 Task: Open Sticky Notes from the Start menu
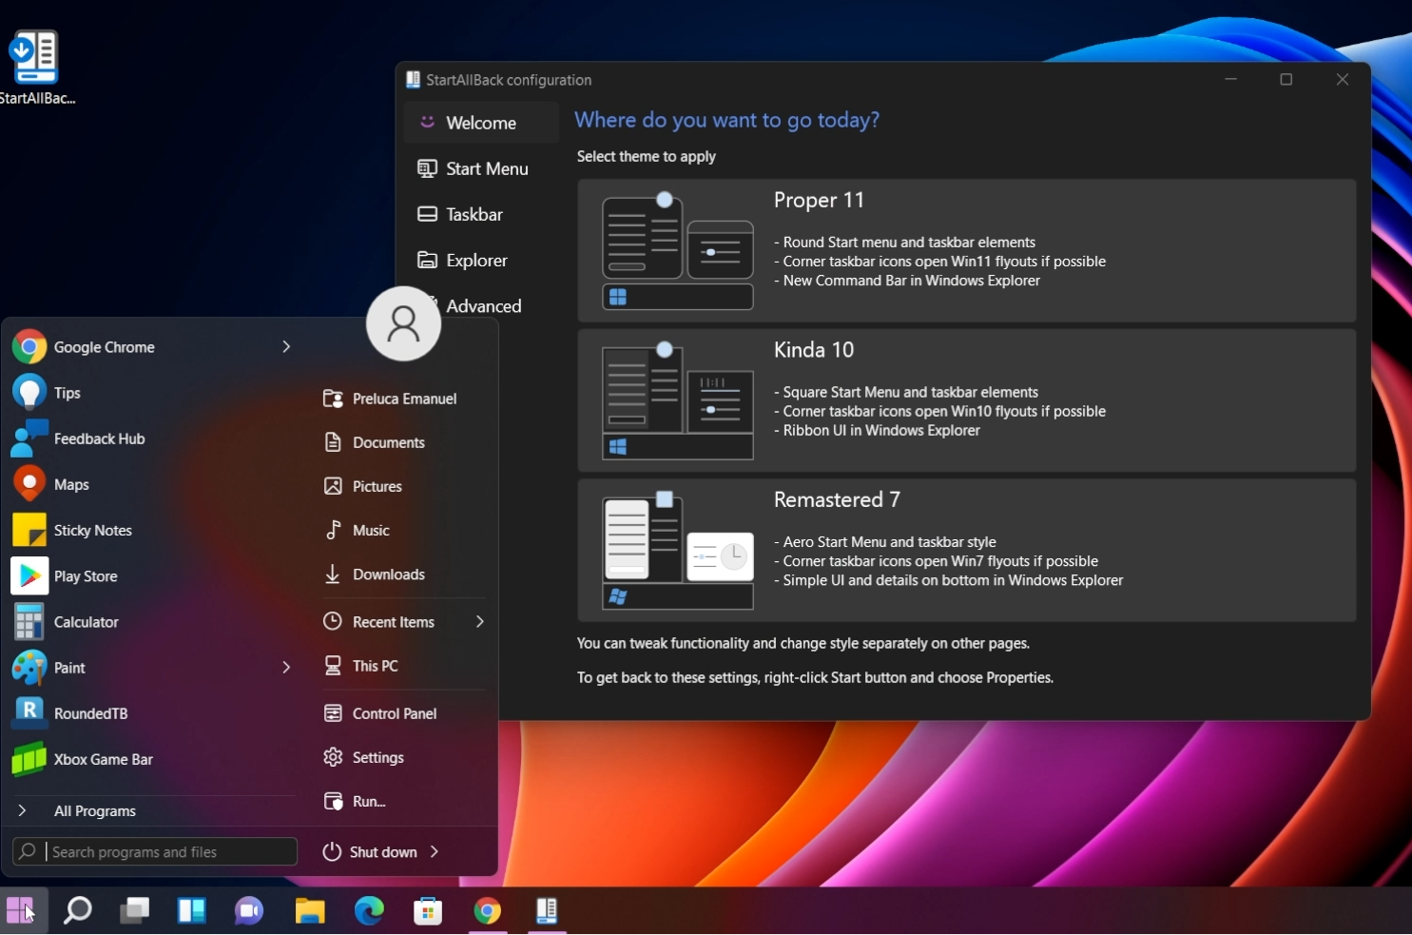pos(93,530)
